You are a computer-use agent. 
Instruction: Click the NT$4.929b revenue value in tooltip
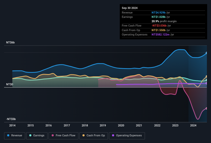pyautogui.click(x=159, y=13)
